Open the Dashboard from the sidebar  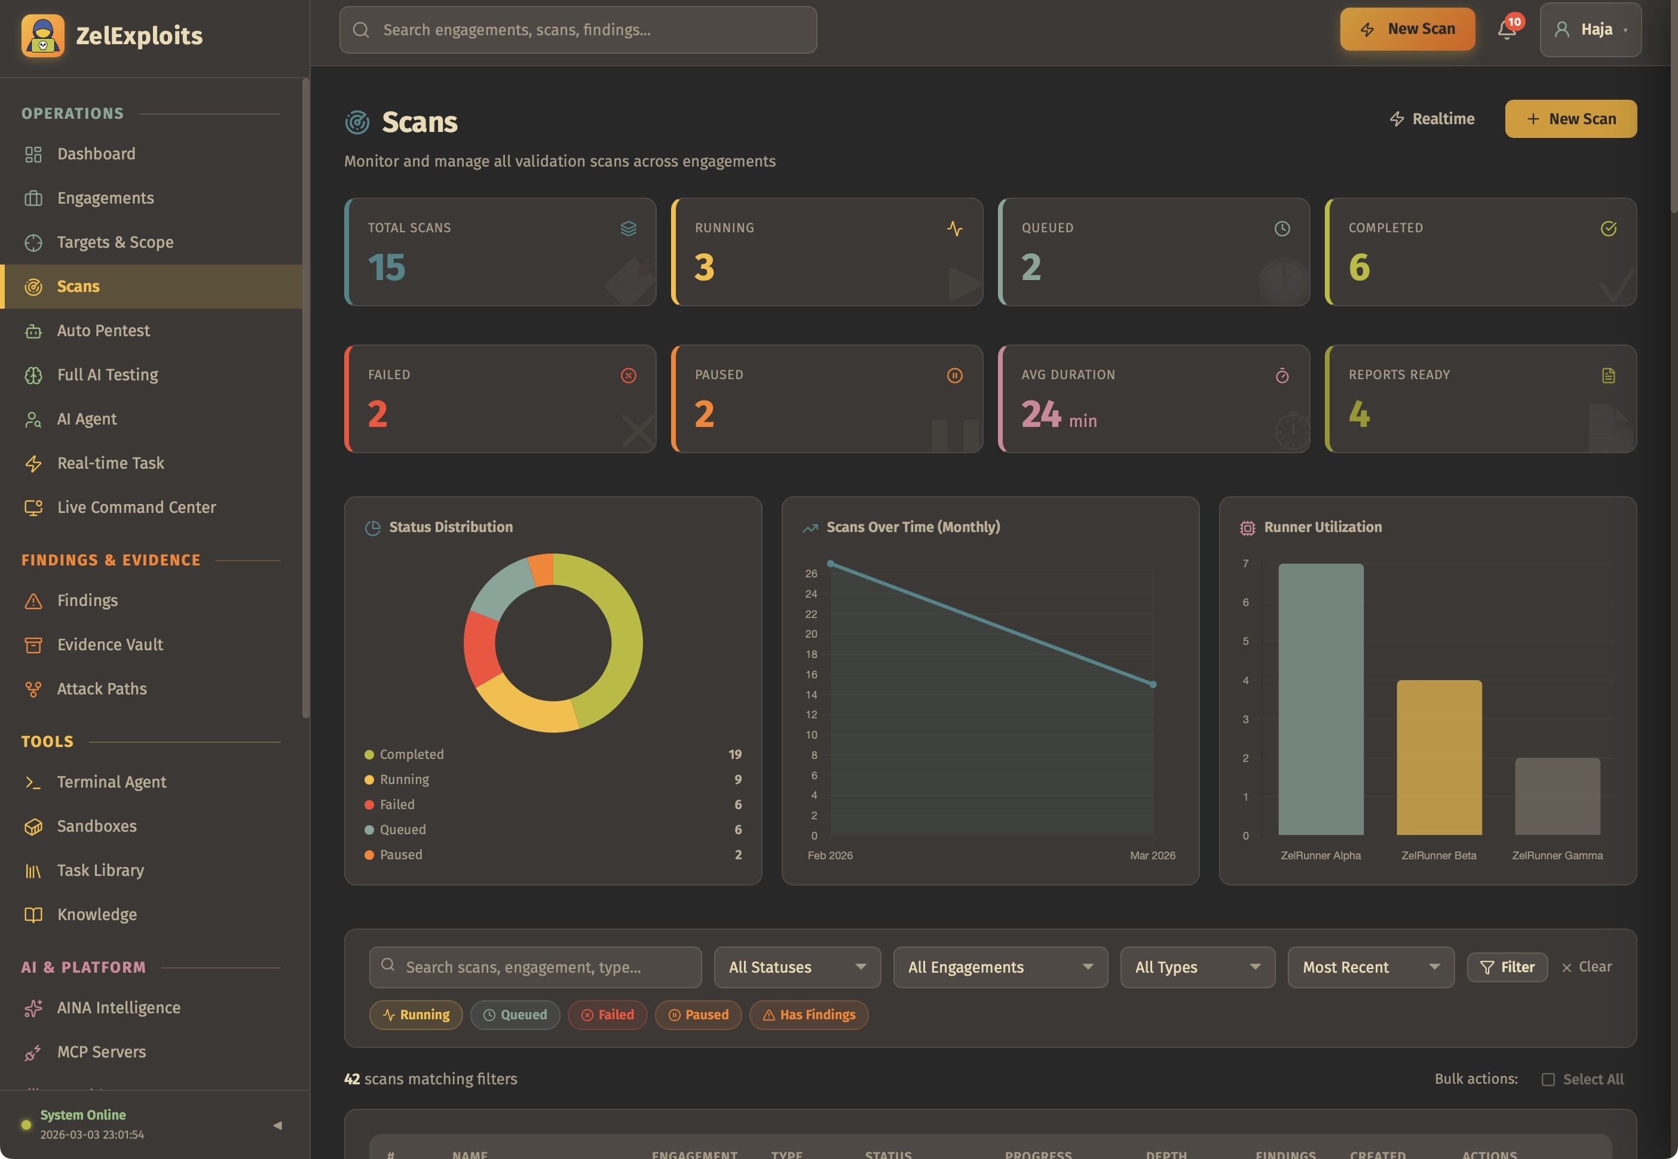coord(96,153)
